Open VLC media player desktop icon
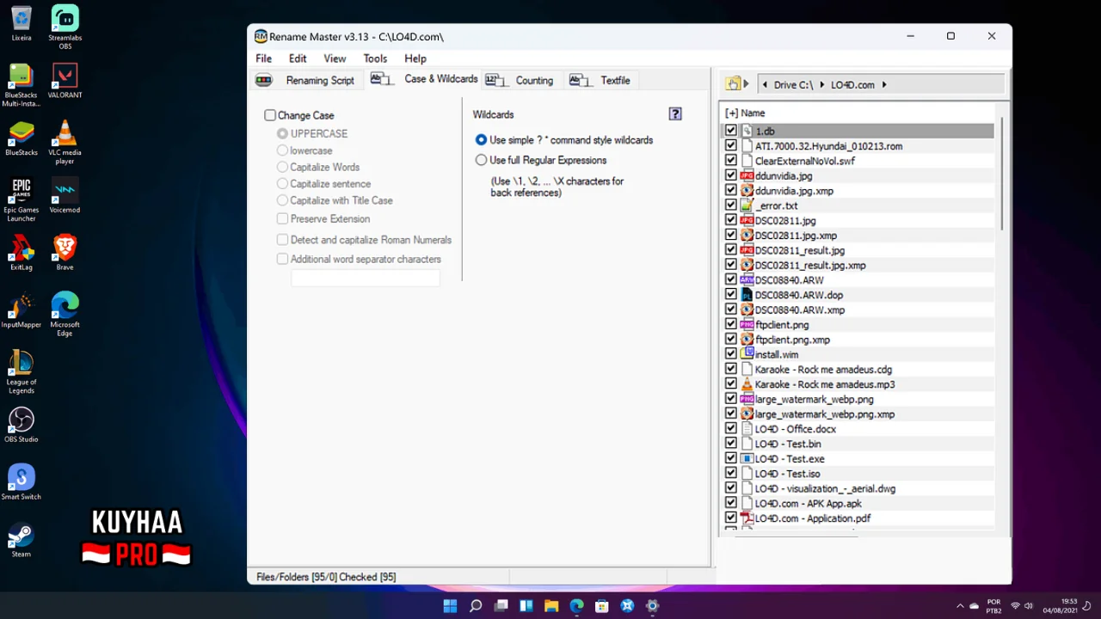The image size is (1101, 619). (65, 143)
